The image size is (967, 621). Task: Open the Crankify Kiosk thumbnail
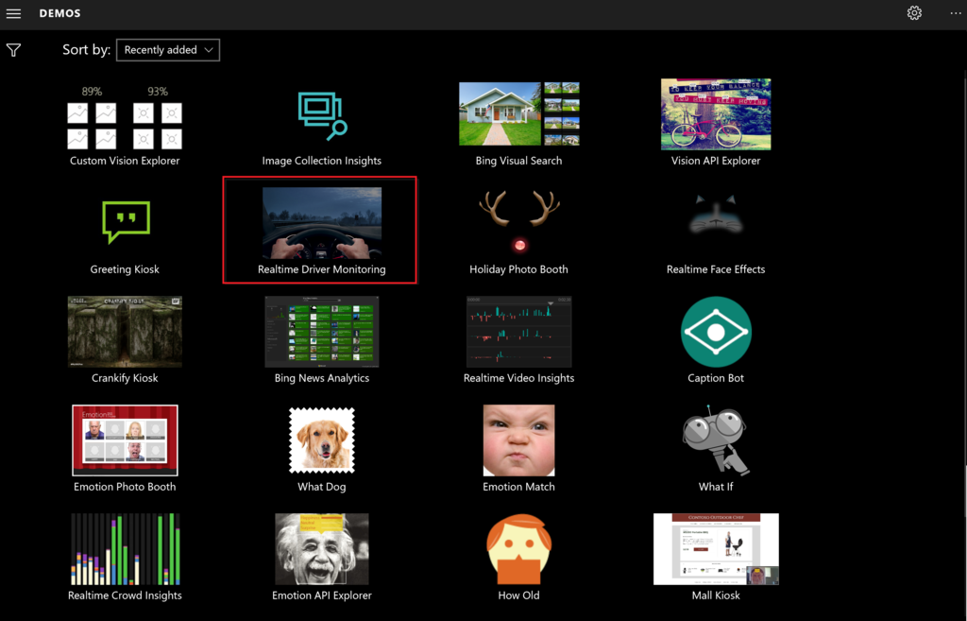[x=125, y=332]
